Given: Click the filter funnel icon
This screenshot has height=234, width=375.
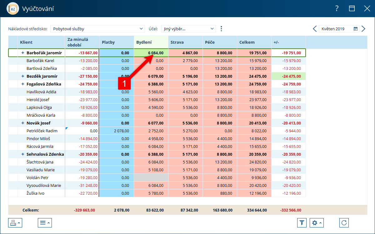Looking at the screenshot, I should coord(302,223).
